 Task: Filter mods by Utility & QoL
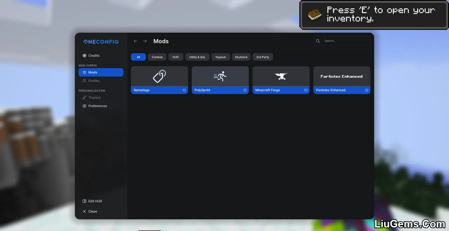click(x=197, y=57)
